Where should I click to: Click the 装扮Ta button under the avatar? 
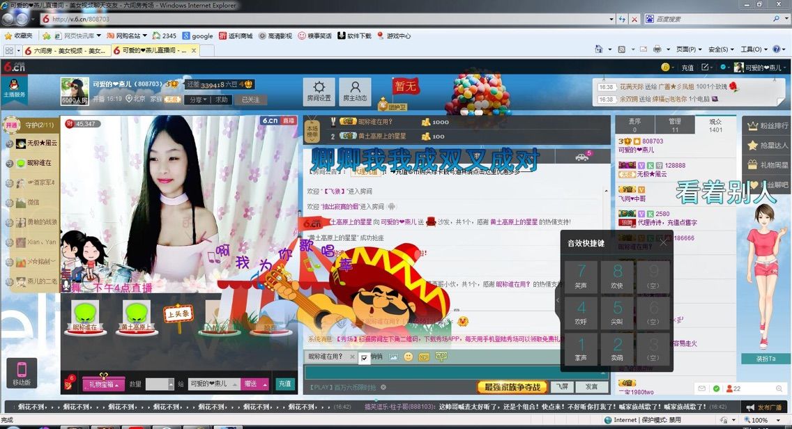click(766, 359)
